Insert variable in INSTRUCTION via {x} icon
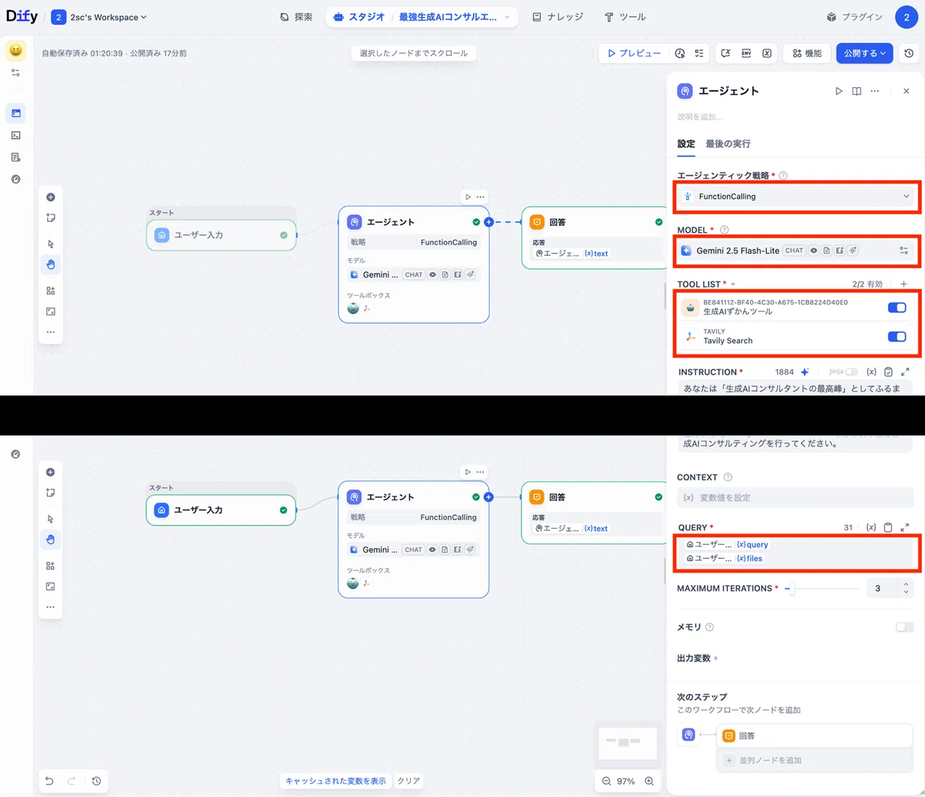925x797 pixels. click(872, 372)
